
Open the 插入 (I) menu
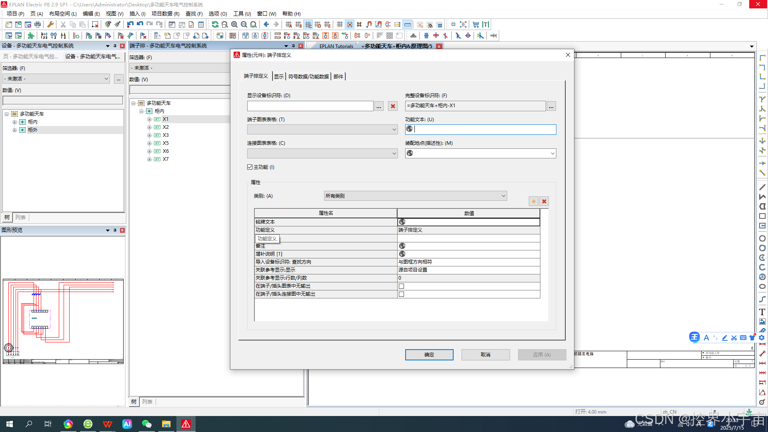(138, 14)
